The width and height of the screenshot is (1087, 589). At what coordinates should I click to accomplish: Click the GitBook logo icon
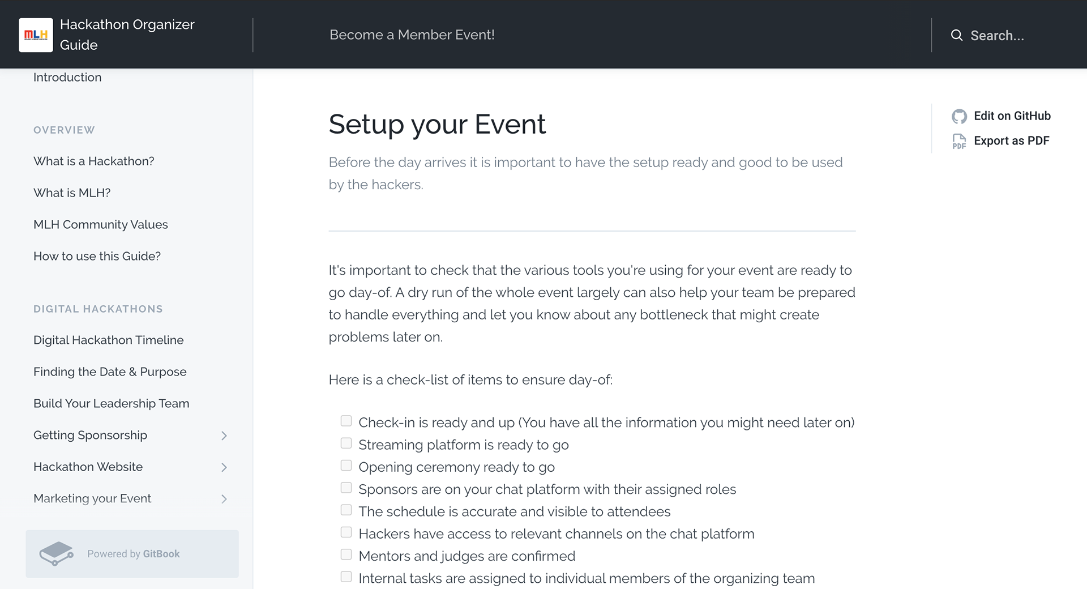[x=56, y=554]
